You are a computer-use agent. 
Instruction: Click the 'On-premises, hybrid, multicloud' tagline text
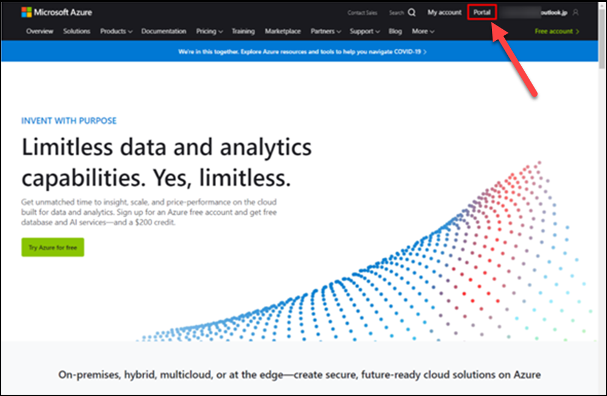point(300,375)
